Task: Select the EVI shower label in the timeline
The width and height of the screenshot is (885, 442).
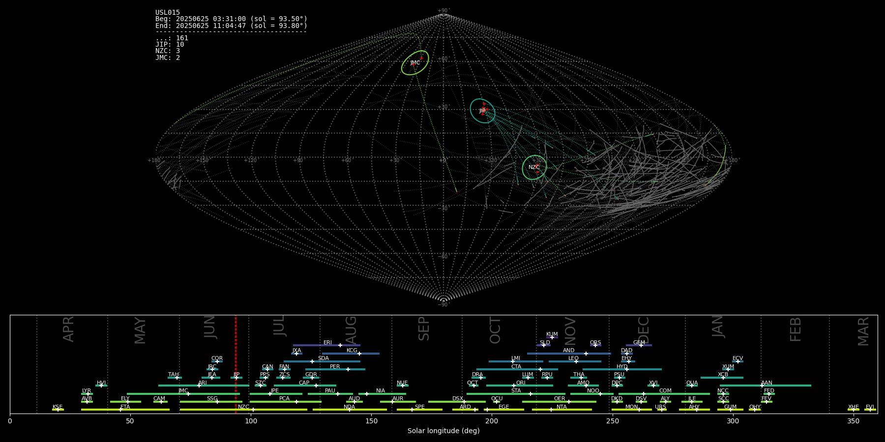Action: point(870,407)
